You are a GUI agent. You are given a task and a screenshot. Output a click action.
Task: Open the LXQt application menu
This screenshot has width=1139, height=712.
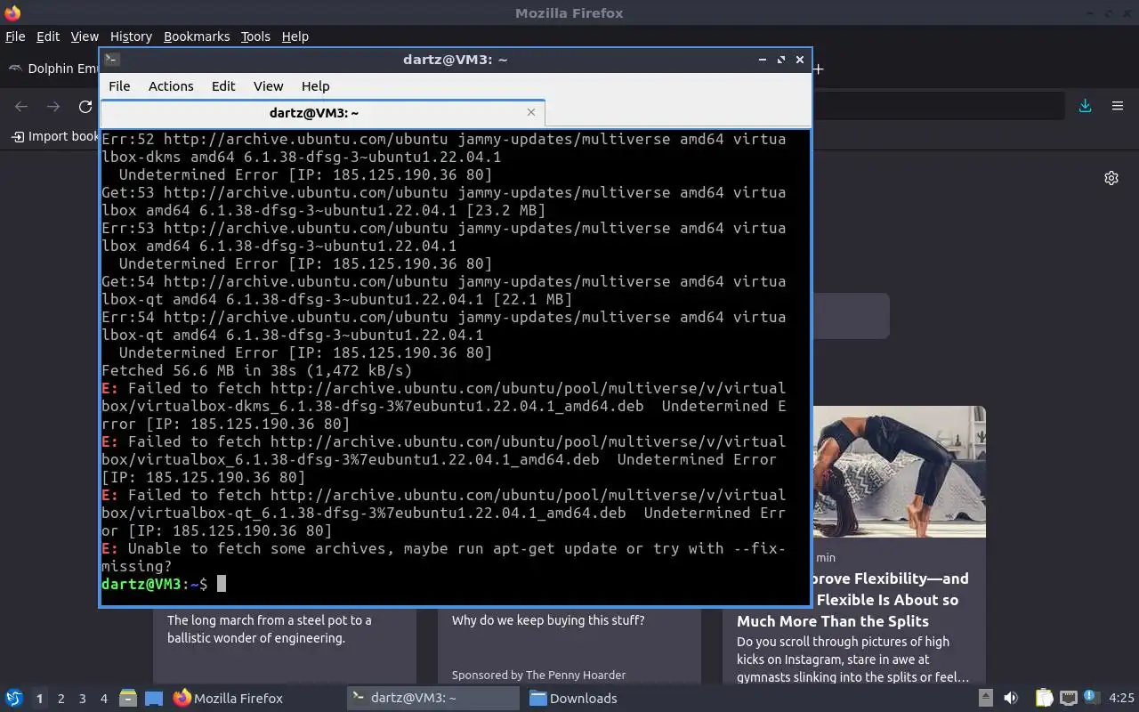[x=13, y=698]
